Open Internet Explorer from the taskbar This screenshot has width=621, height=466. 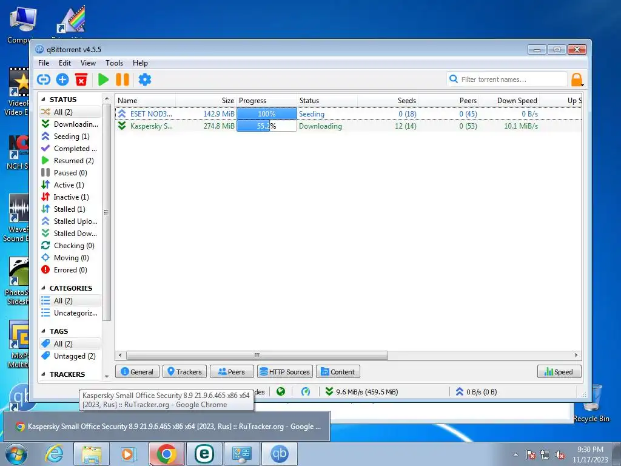[x=54, y=454]
